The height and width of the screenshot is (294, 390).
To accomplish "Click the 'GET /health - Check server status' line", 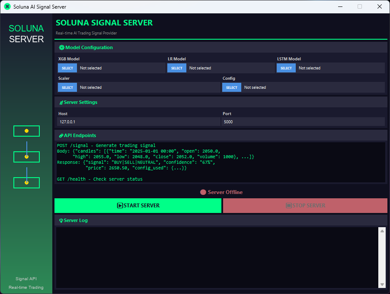I will click(100, 179).
